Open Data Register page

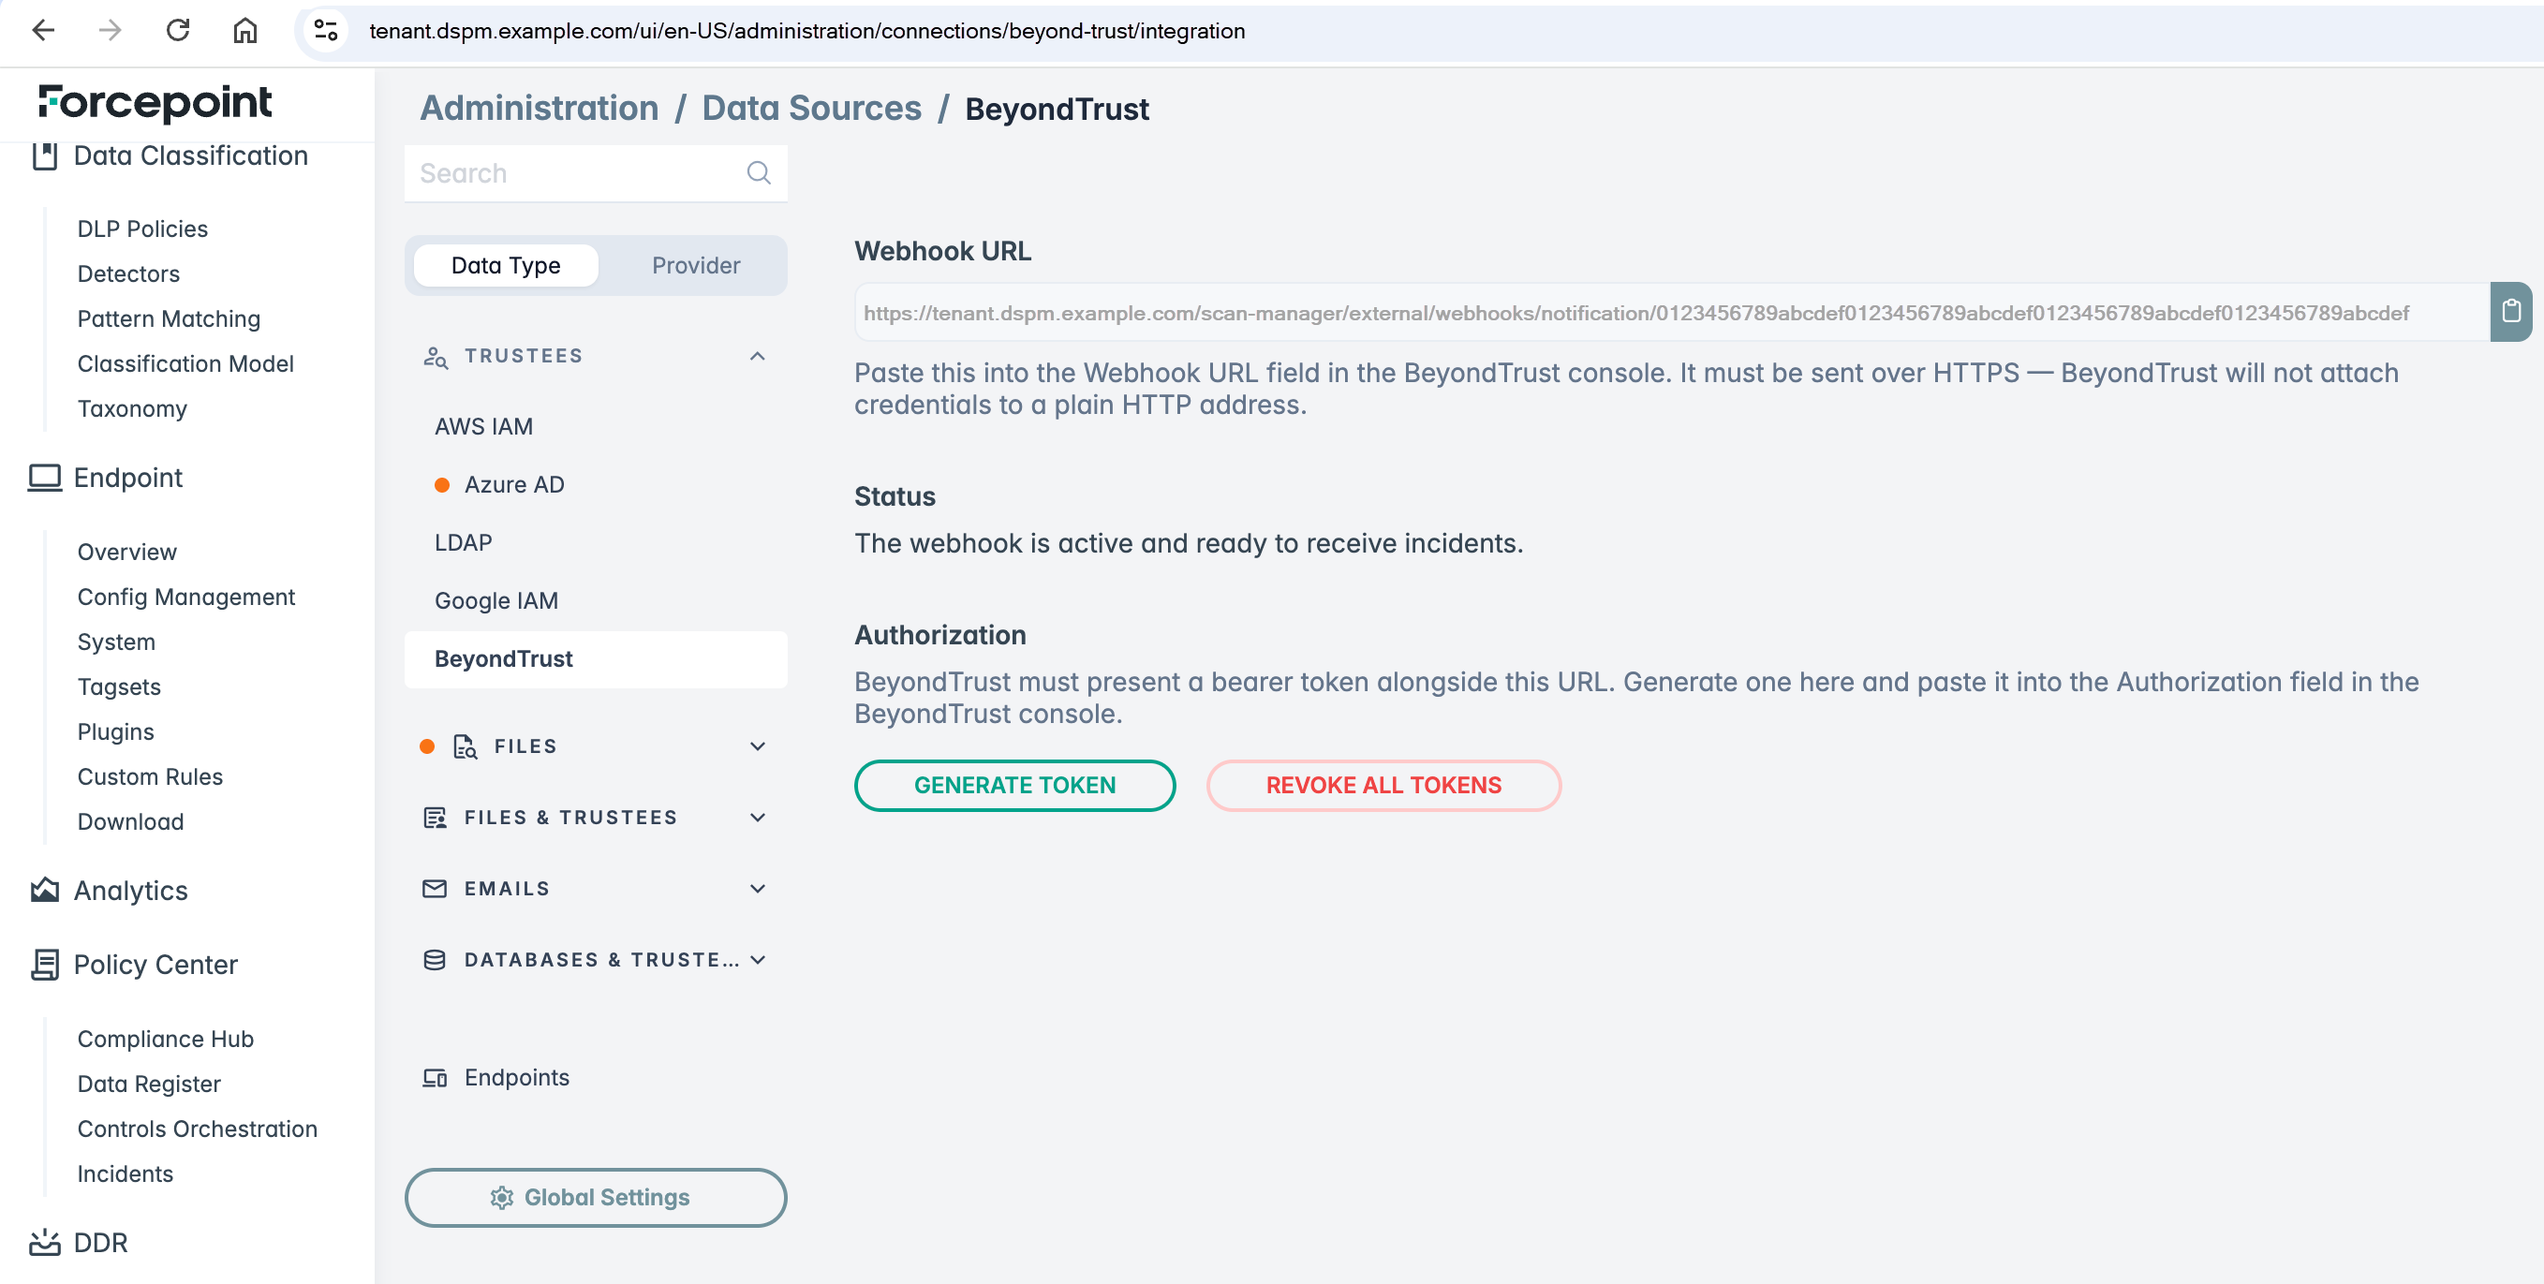point(149,1085)
